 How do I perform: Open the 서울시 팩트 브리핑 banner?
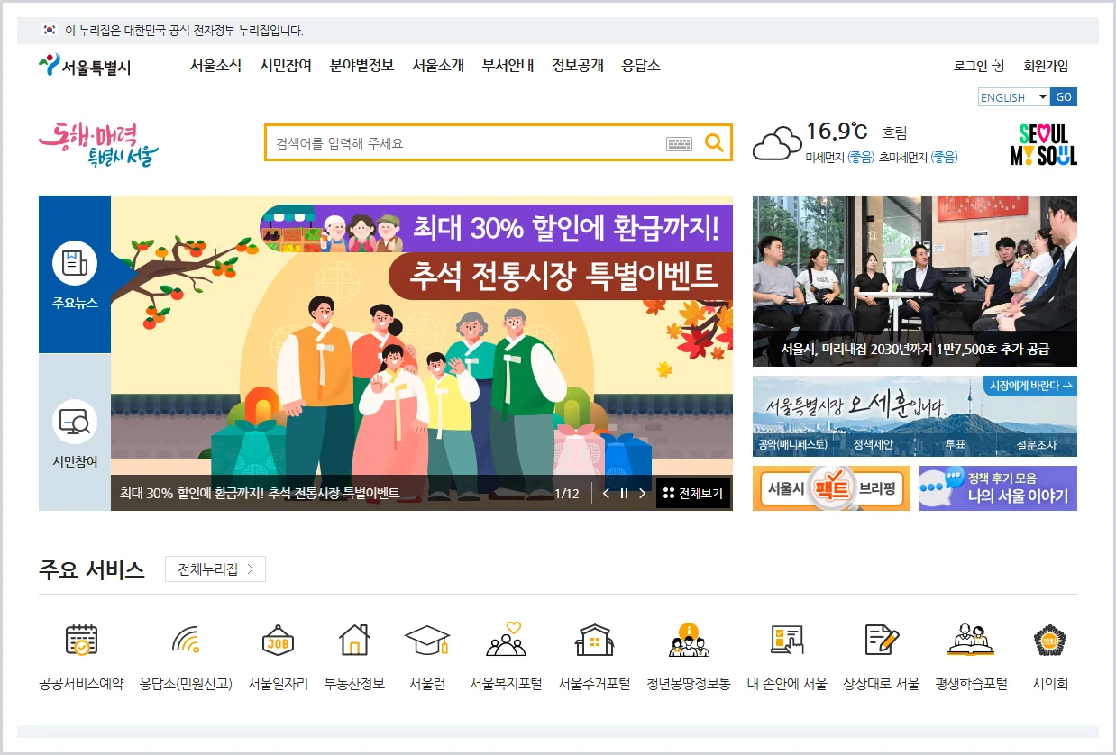tap(831, 488)
